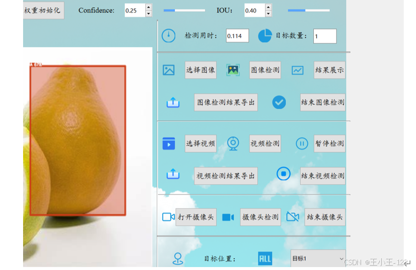Viewport: 416px width, 270px height.
Task: Decrease Confidence value with down arrow
Action: click(149, 14)
